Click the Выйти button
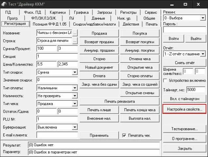 pyautogui.click(x=196, y=39)
